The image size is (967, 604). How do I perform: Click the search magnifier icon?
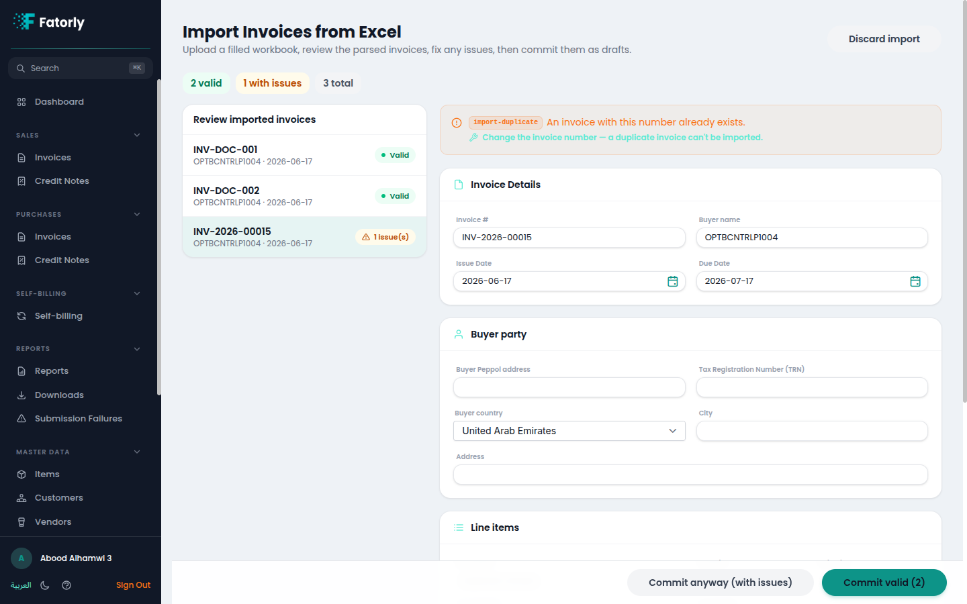point(21,68)
